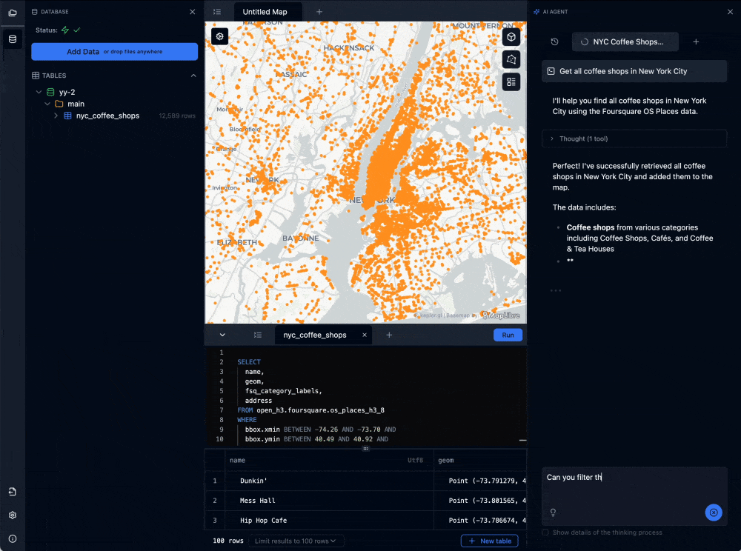This screenshot has width=741, height=551.
Task: Click the geom column header
Action: pyautogui.click(x=480, y=460)
